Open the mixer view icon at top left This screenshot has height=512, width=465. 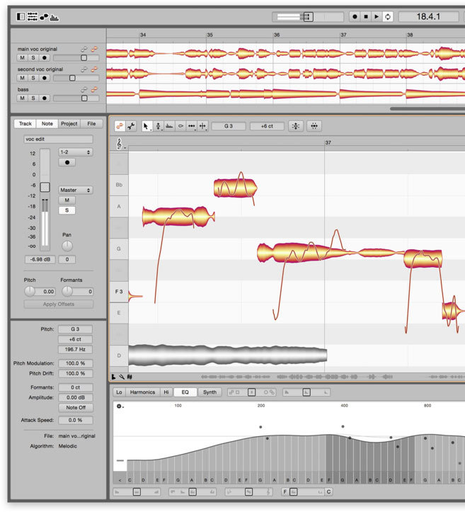32,17
